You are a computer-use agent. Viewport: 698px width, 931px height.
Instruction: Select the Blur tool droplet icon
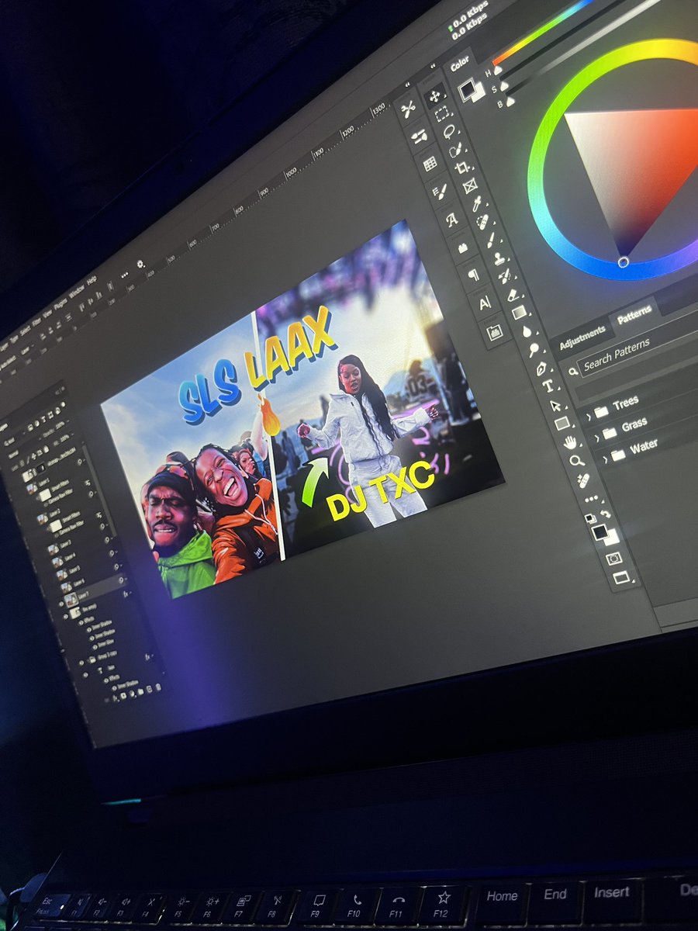[x=527, y=331]
